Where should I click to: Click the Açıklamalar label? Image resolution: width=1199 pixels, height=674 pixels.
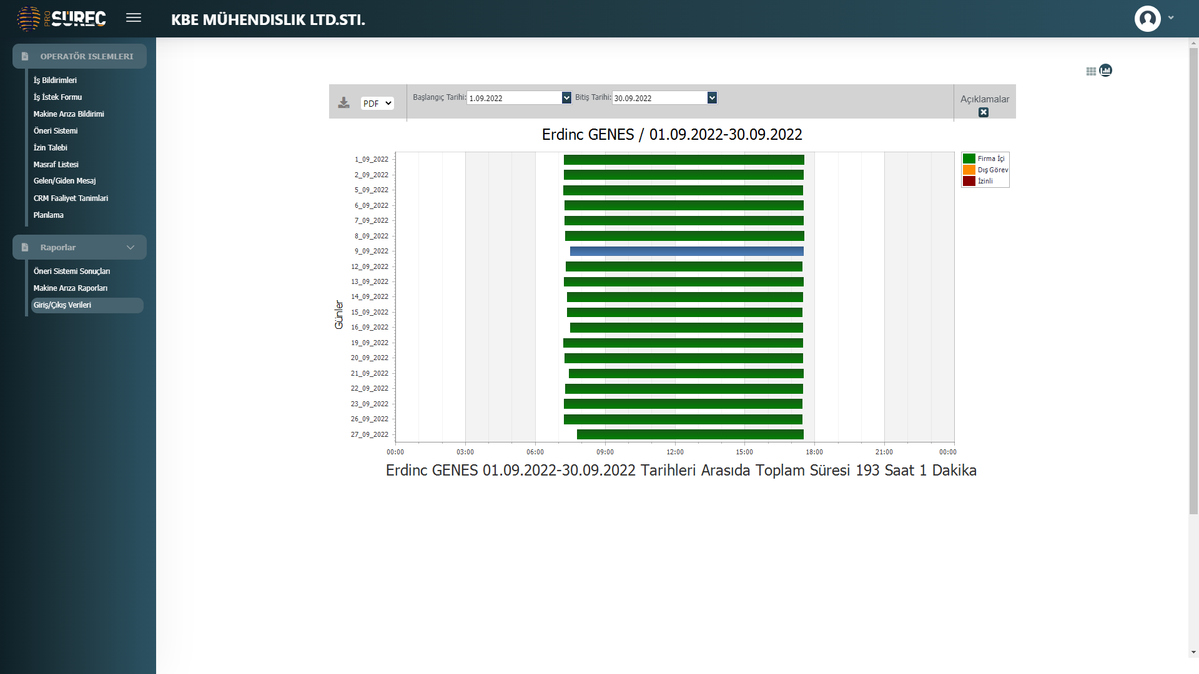click(x=985, y=99)
